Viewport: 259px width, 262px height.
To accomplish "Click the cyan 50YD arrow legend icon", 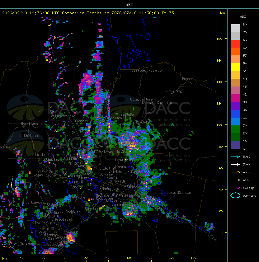I will pos(235,157).
